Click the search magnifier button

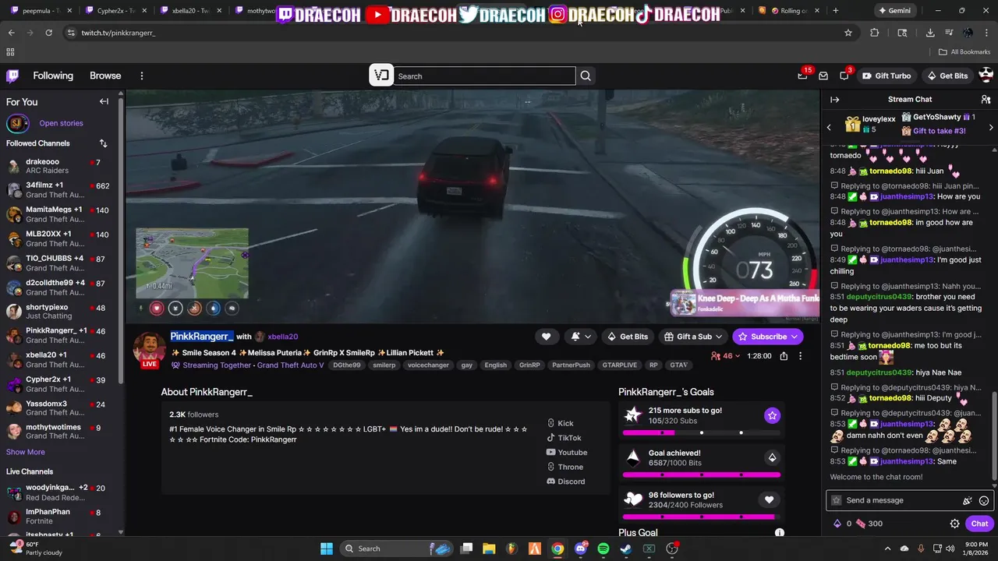pos(586,76)
